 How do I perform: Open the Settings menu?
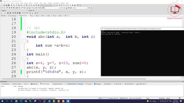click(x=62, y=3)
